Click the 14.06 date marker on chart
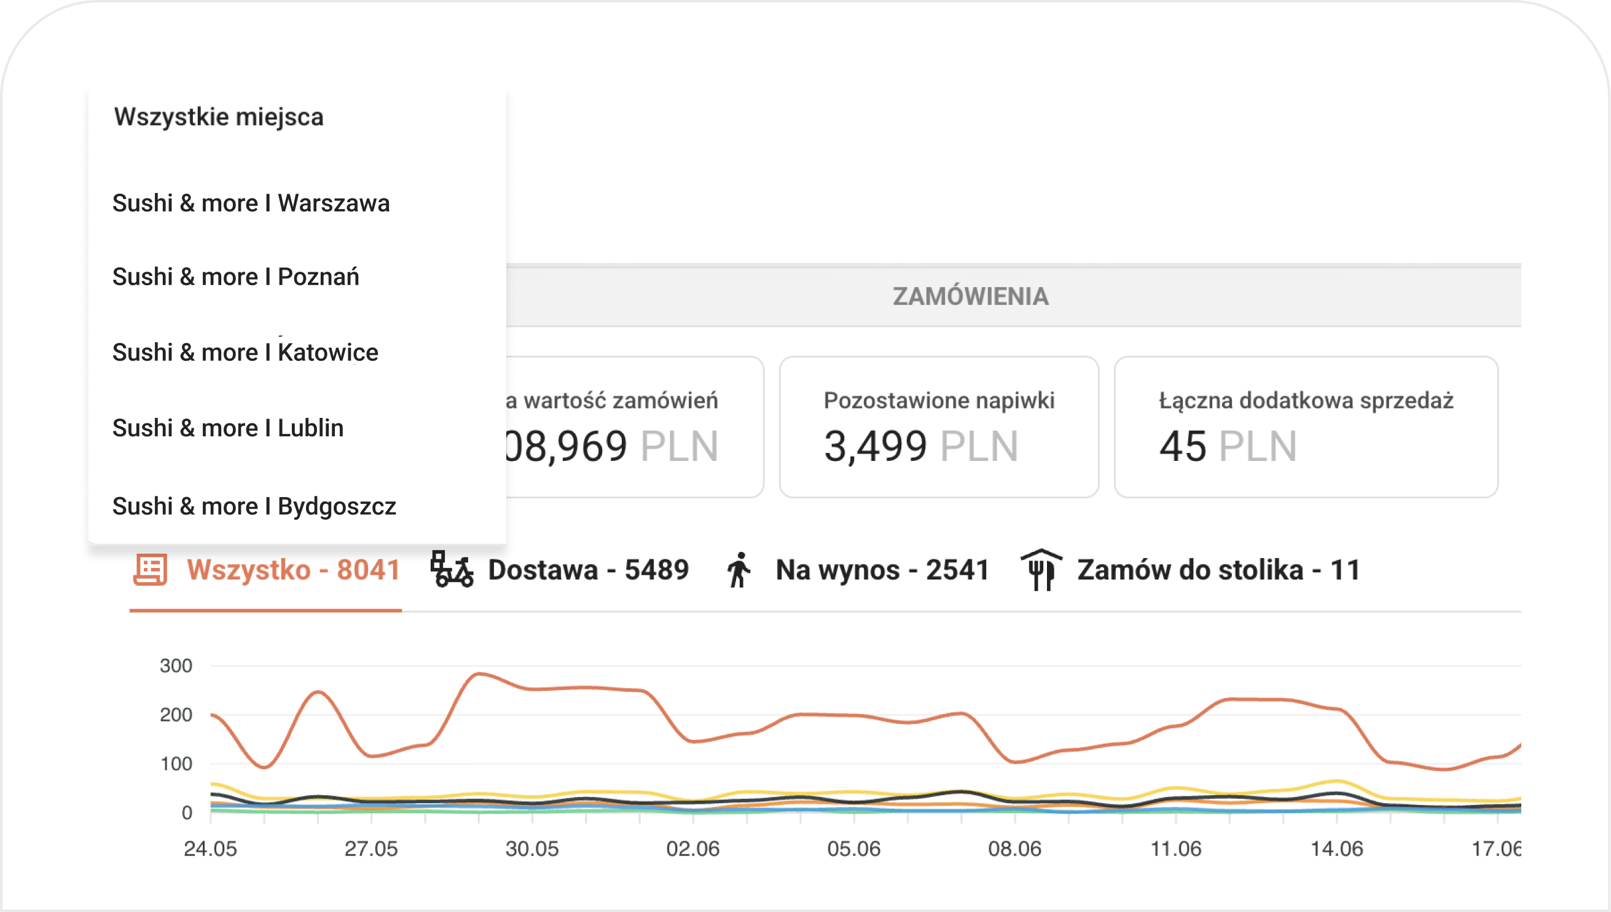The image size is (1611, 912). pyautogui.click(x=1337, y=849)
